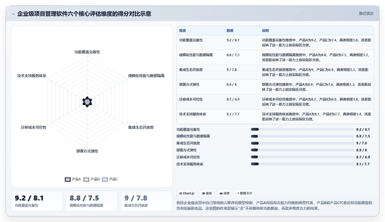
Task: Click the 规模化性能与数据隔离 progress bar
Action: click(x=302, y=136)
